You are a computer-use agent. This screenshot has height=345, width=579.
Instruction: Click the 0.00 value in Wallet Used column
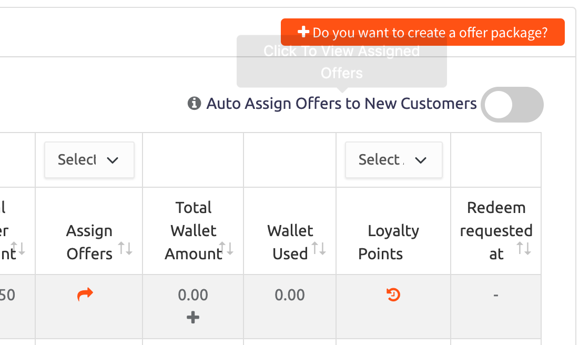tap(290, 295)
